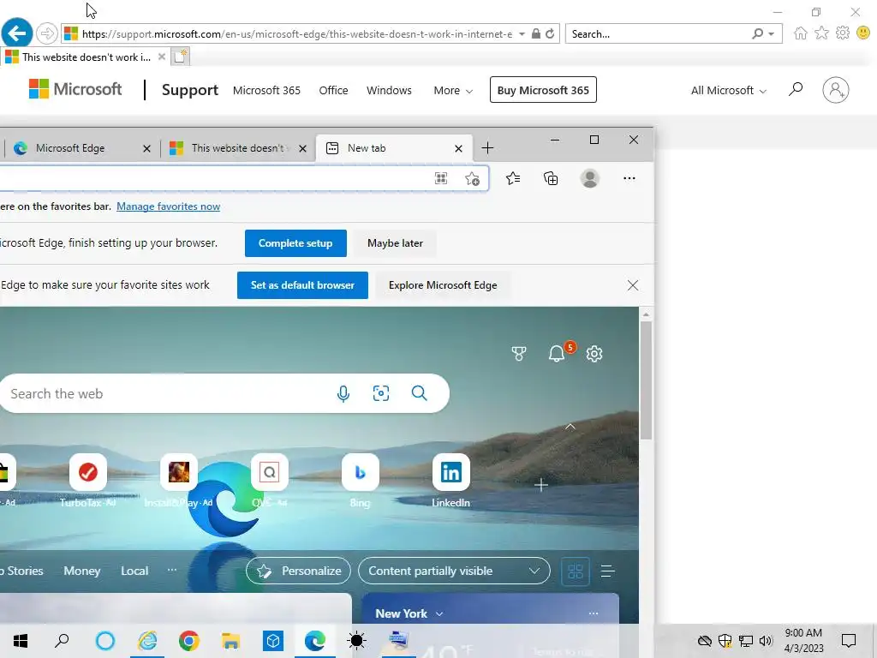Expand the All Microsoft dropdown
The height and width of the screenshot is (658, 877).
click(x=728, y=90)
